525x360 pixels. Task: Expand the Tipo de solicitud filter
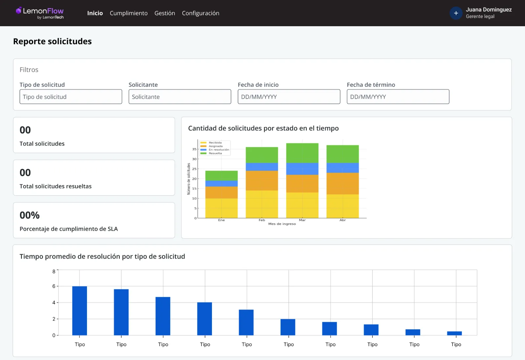[71, 97]
